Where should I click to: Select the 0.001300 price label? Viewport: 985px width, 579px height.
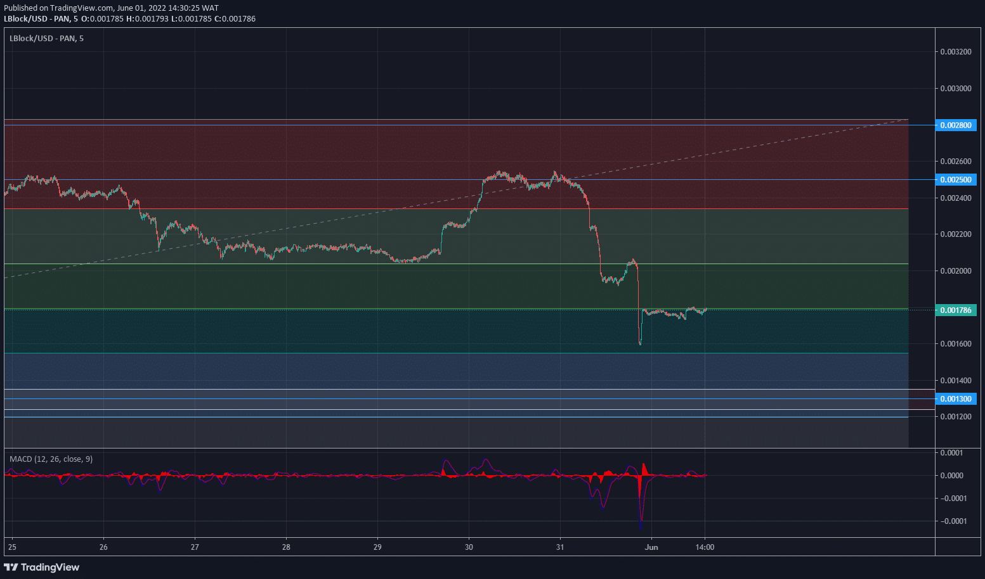[956, 399]
